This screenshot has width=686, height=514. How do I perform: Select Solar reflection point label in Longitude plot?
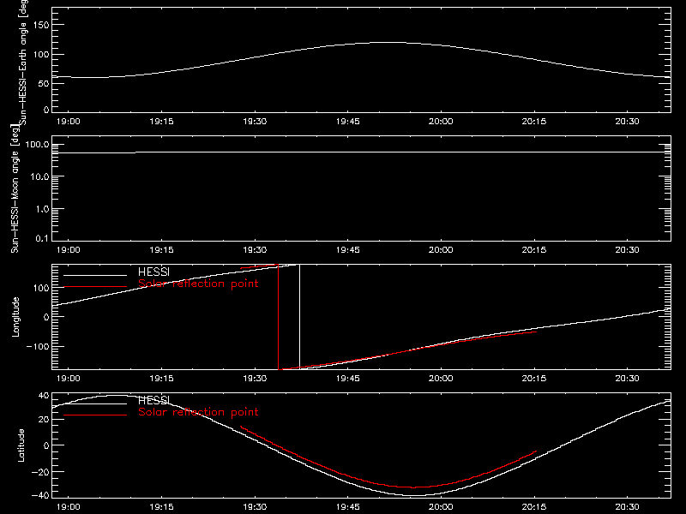tap(198, 284)
